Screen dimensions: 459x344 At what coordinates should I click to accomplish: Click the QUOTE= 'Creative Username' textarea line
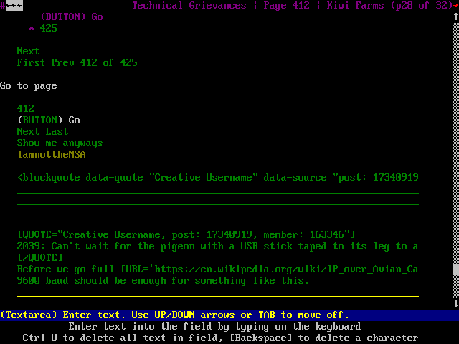point(218,234)
